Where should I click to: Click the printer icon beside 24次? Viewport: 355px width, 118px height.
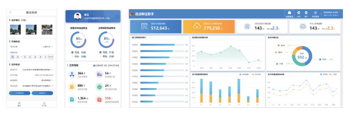tap(100, 87)
